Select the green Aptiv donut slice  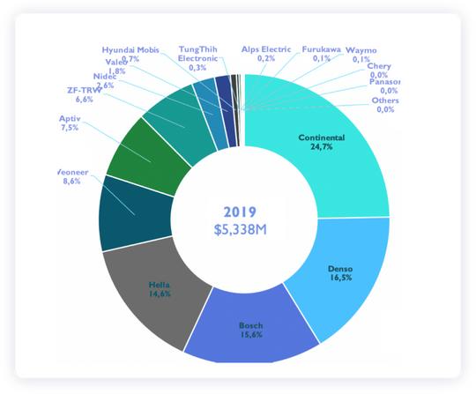149,158
